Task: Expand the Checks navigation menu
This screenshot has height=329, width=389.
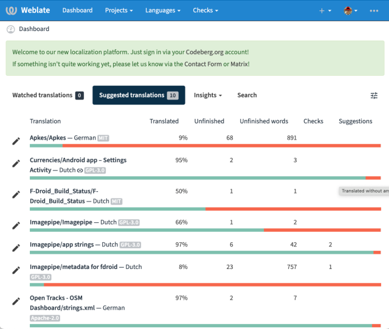Action: 206,10
